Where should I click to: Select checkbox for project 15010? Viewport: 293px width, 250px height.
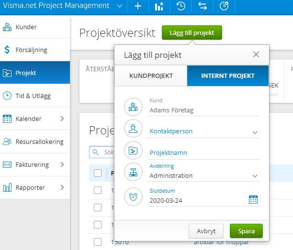(x=98, y=242)
